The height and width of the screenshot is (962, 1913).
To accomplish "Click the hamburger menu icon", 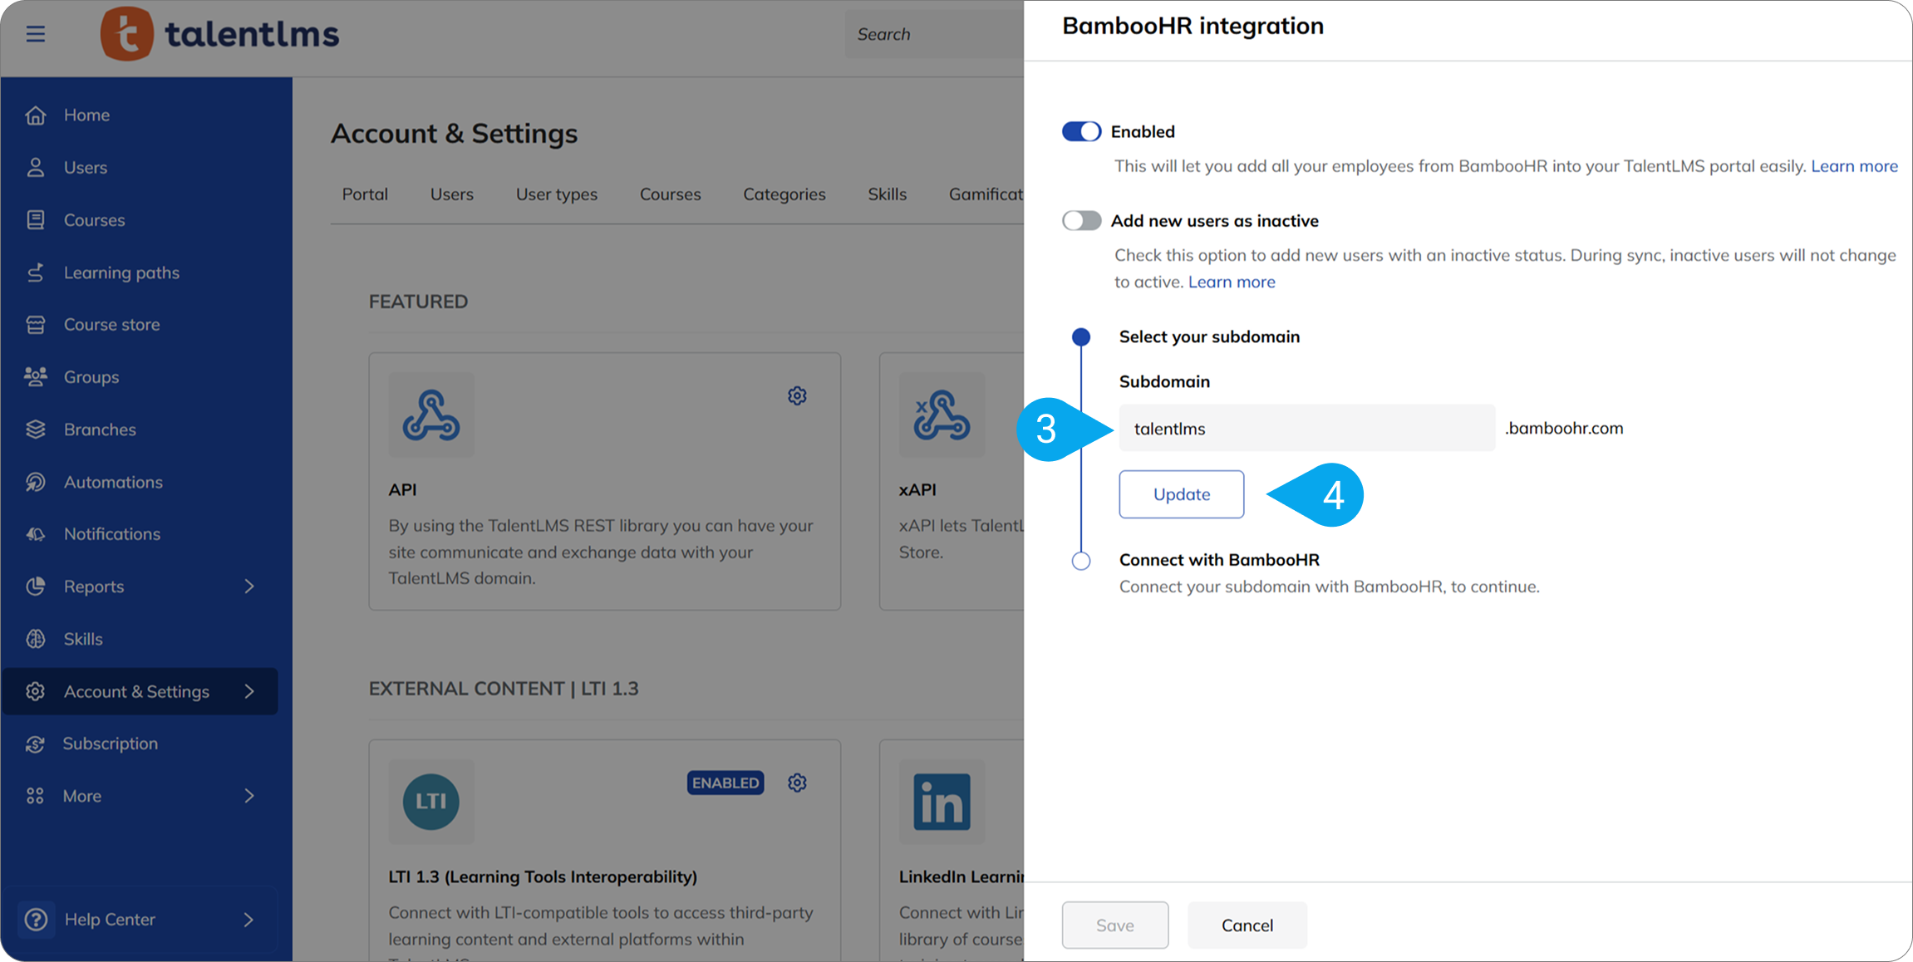I will (x=35, y=34).
